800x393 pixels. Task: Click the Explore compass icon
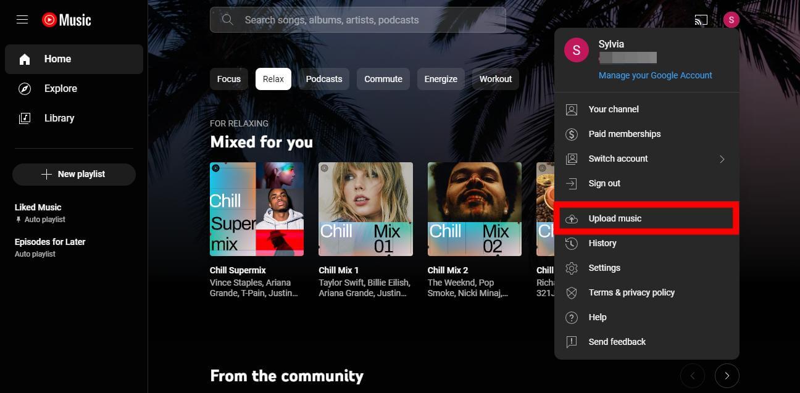(x=25, y=89)
